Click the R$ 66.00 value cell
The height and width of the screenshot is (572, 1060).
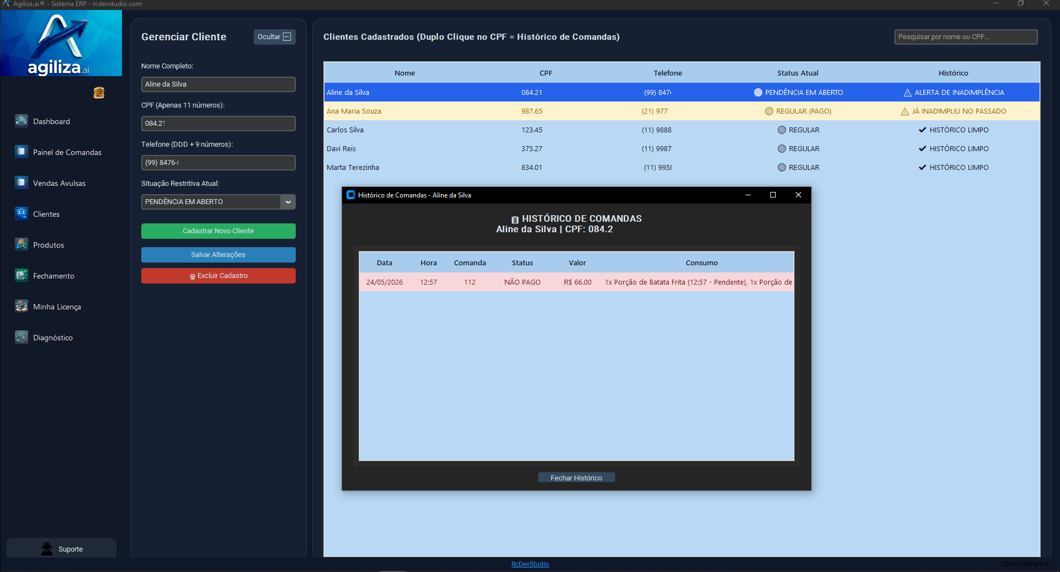coord(577,282)
